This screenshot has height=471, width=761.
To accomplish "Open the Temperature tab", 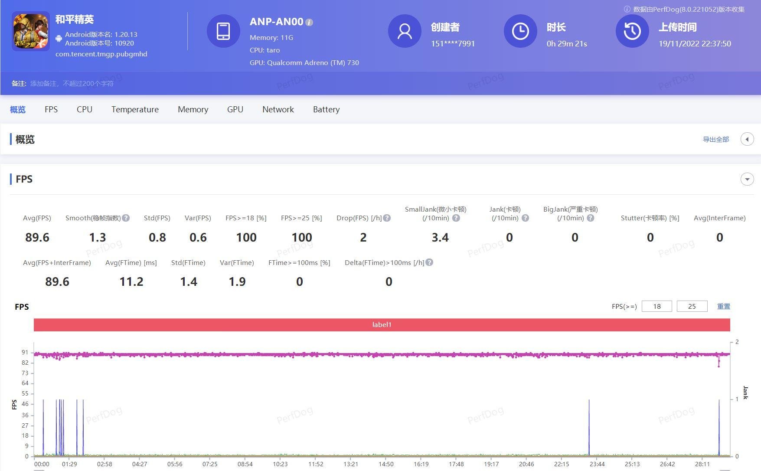I will [x=135, y=110].
